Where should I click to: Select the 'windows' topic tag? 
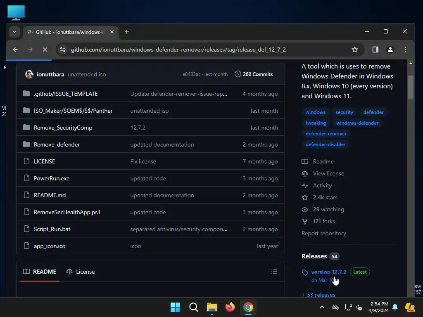[315, 112]
